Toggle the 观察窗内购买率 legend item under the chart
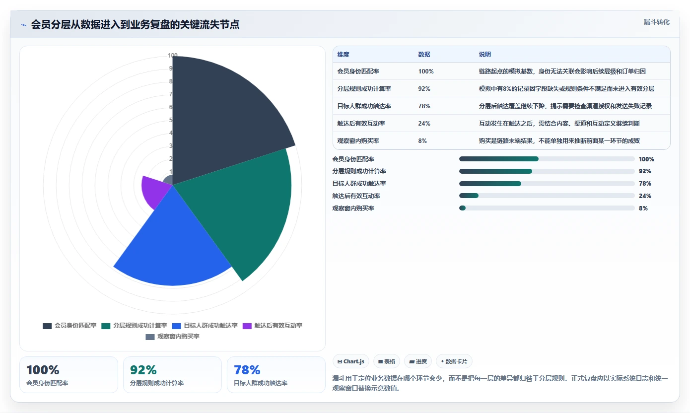The width and height of the screenshot is (690, 413). [x=172, y=337]
